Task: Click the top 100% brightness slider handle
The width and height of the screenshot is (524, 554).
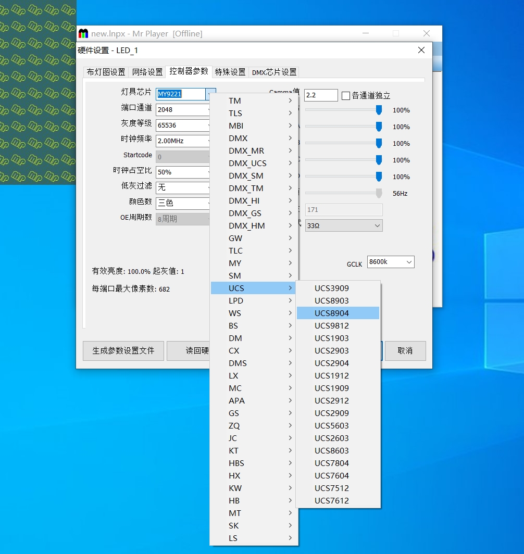Action: (x=379, y=110)
